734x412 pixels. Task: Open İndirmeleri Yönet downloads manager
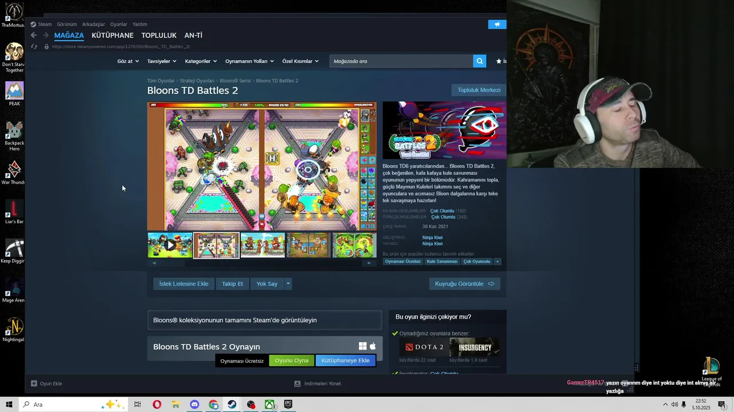click(317, 383)
